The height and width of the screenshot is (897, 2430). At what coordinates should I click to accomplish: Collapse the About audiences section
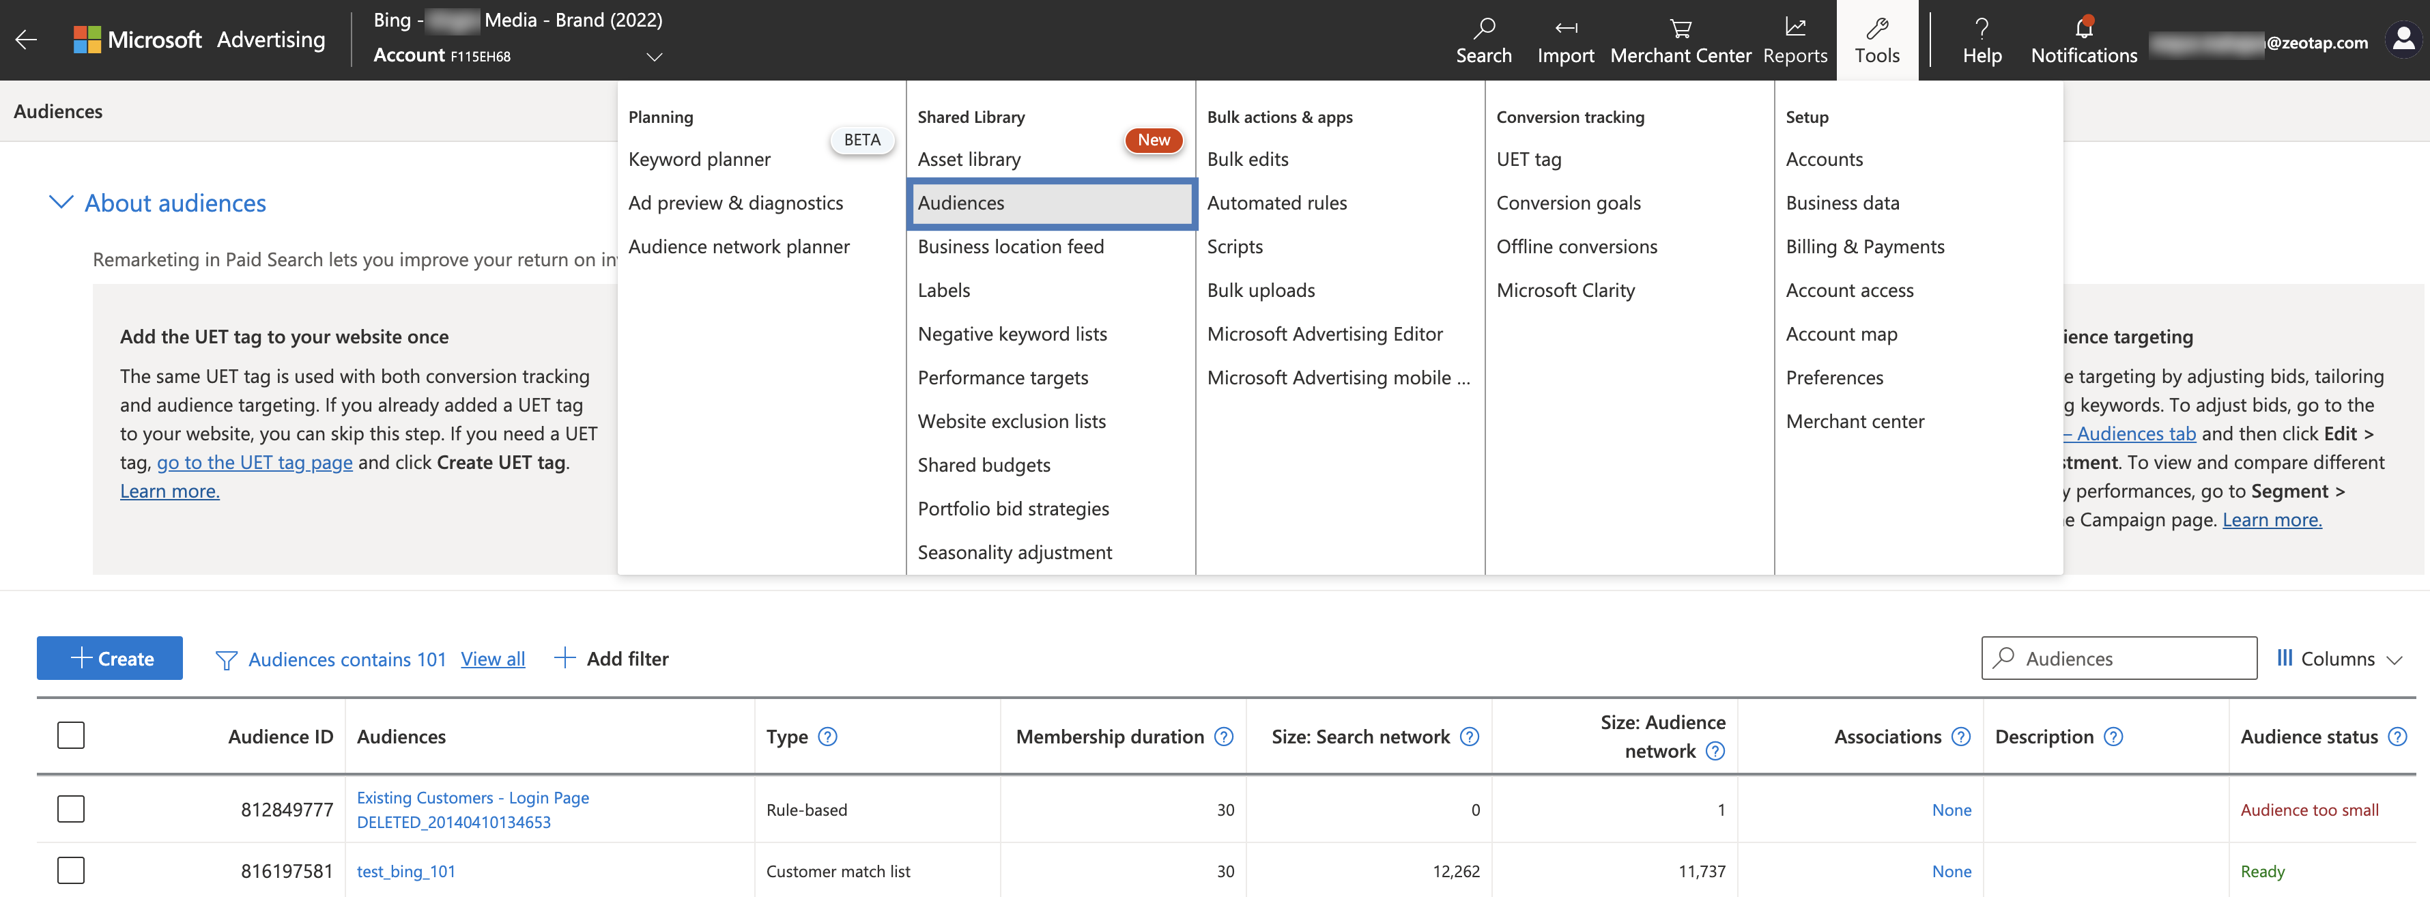click(x=61, y=203)
